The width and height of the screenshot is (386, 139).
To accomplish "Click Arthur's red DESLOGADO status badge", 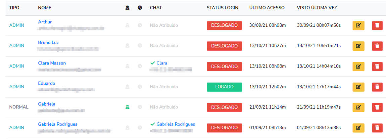I will coord(224,25).
